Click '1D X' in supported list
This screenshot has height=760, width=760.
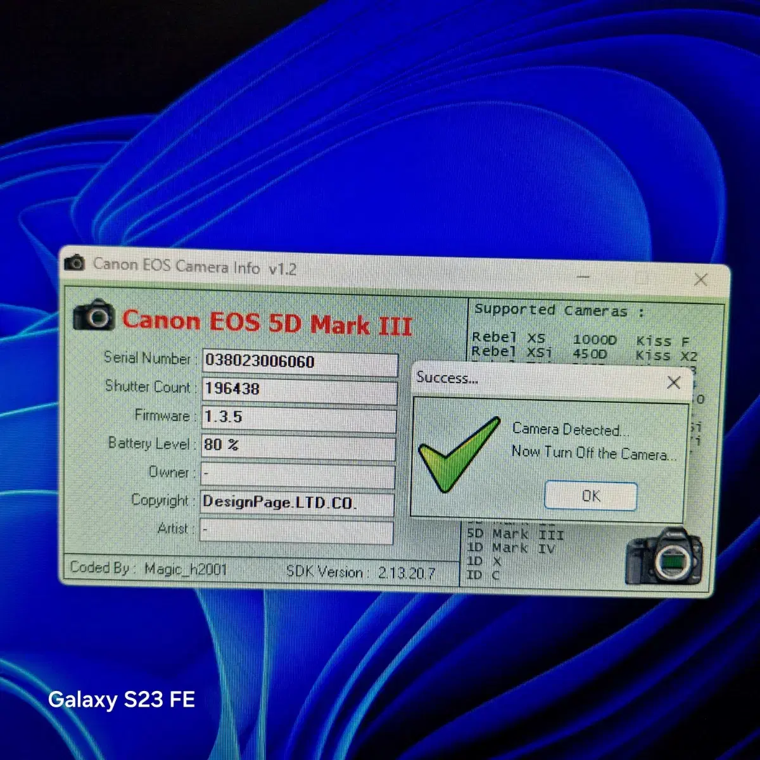coord(484,561)
